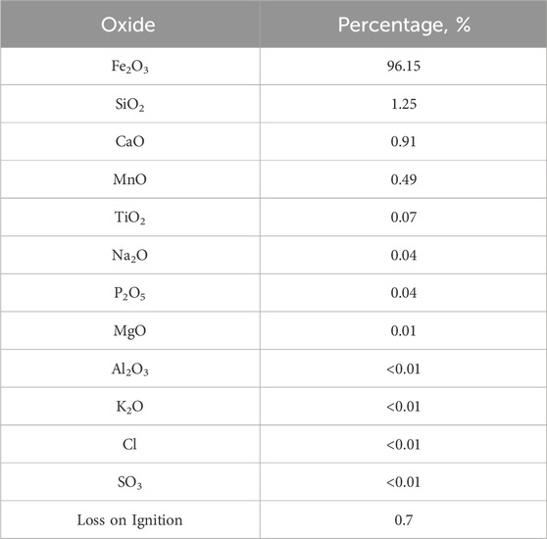
Task: Select the MgO row label
Action: coord(129,331)
